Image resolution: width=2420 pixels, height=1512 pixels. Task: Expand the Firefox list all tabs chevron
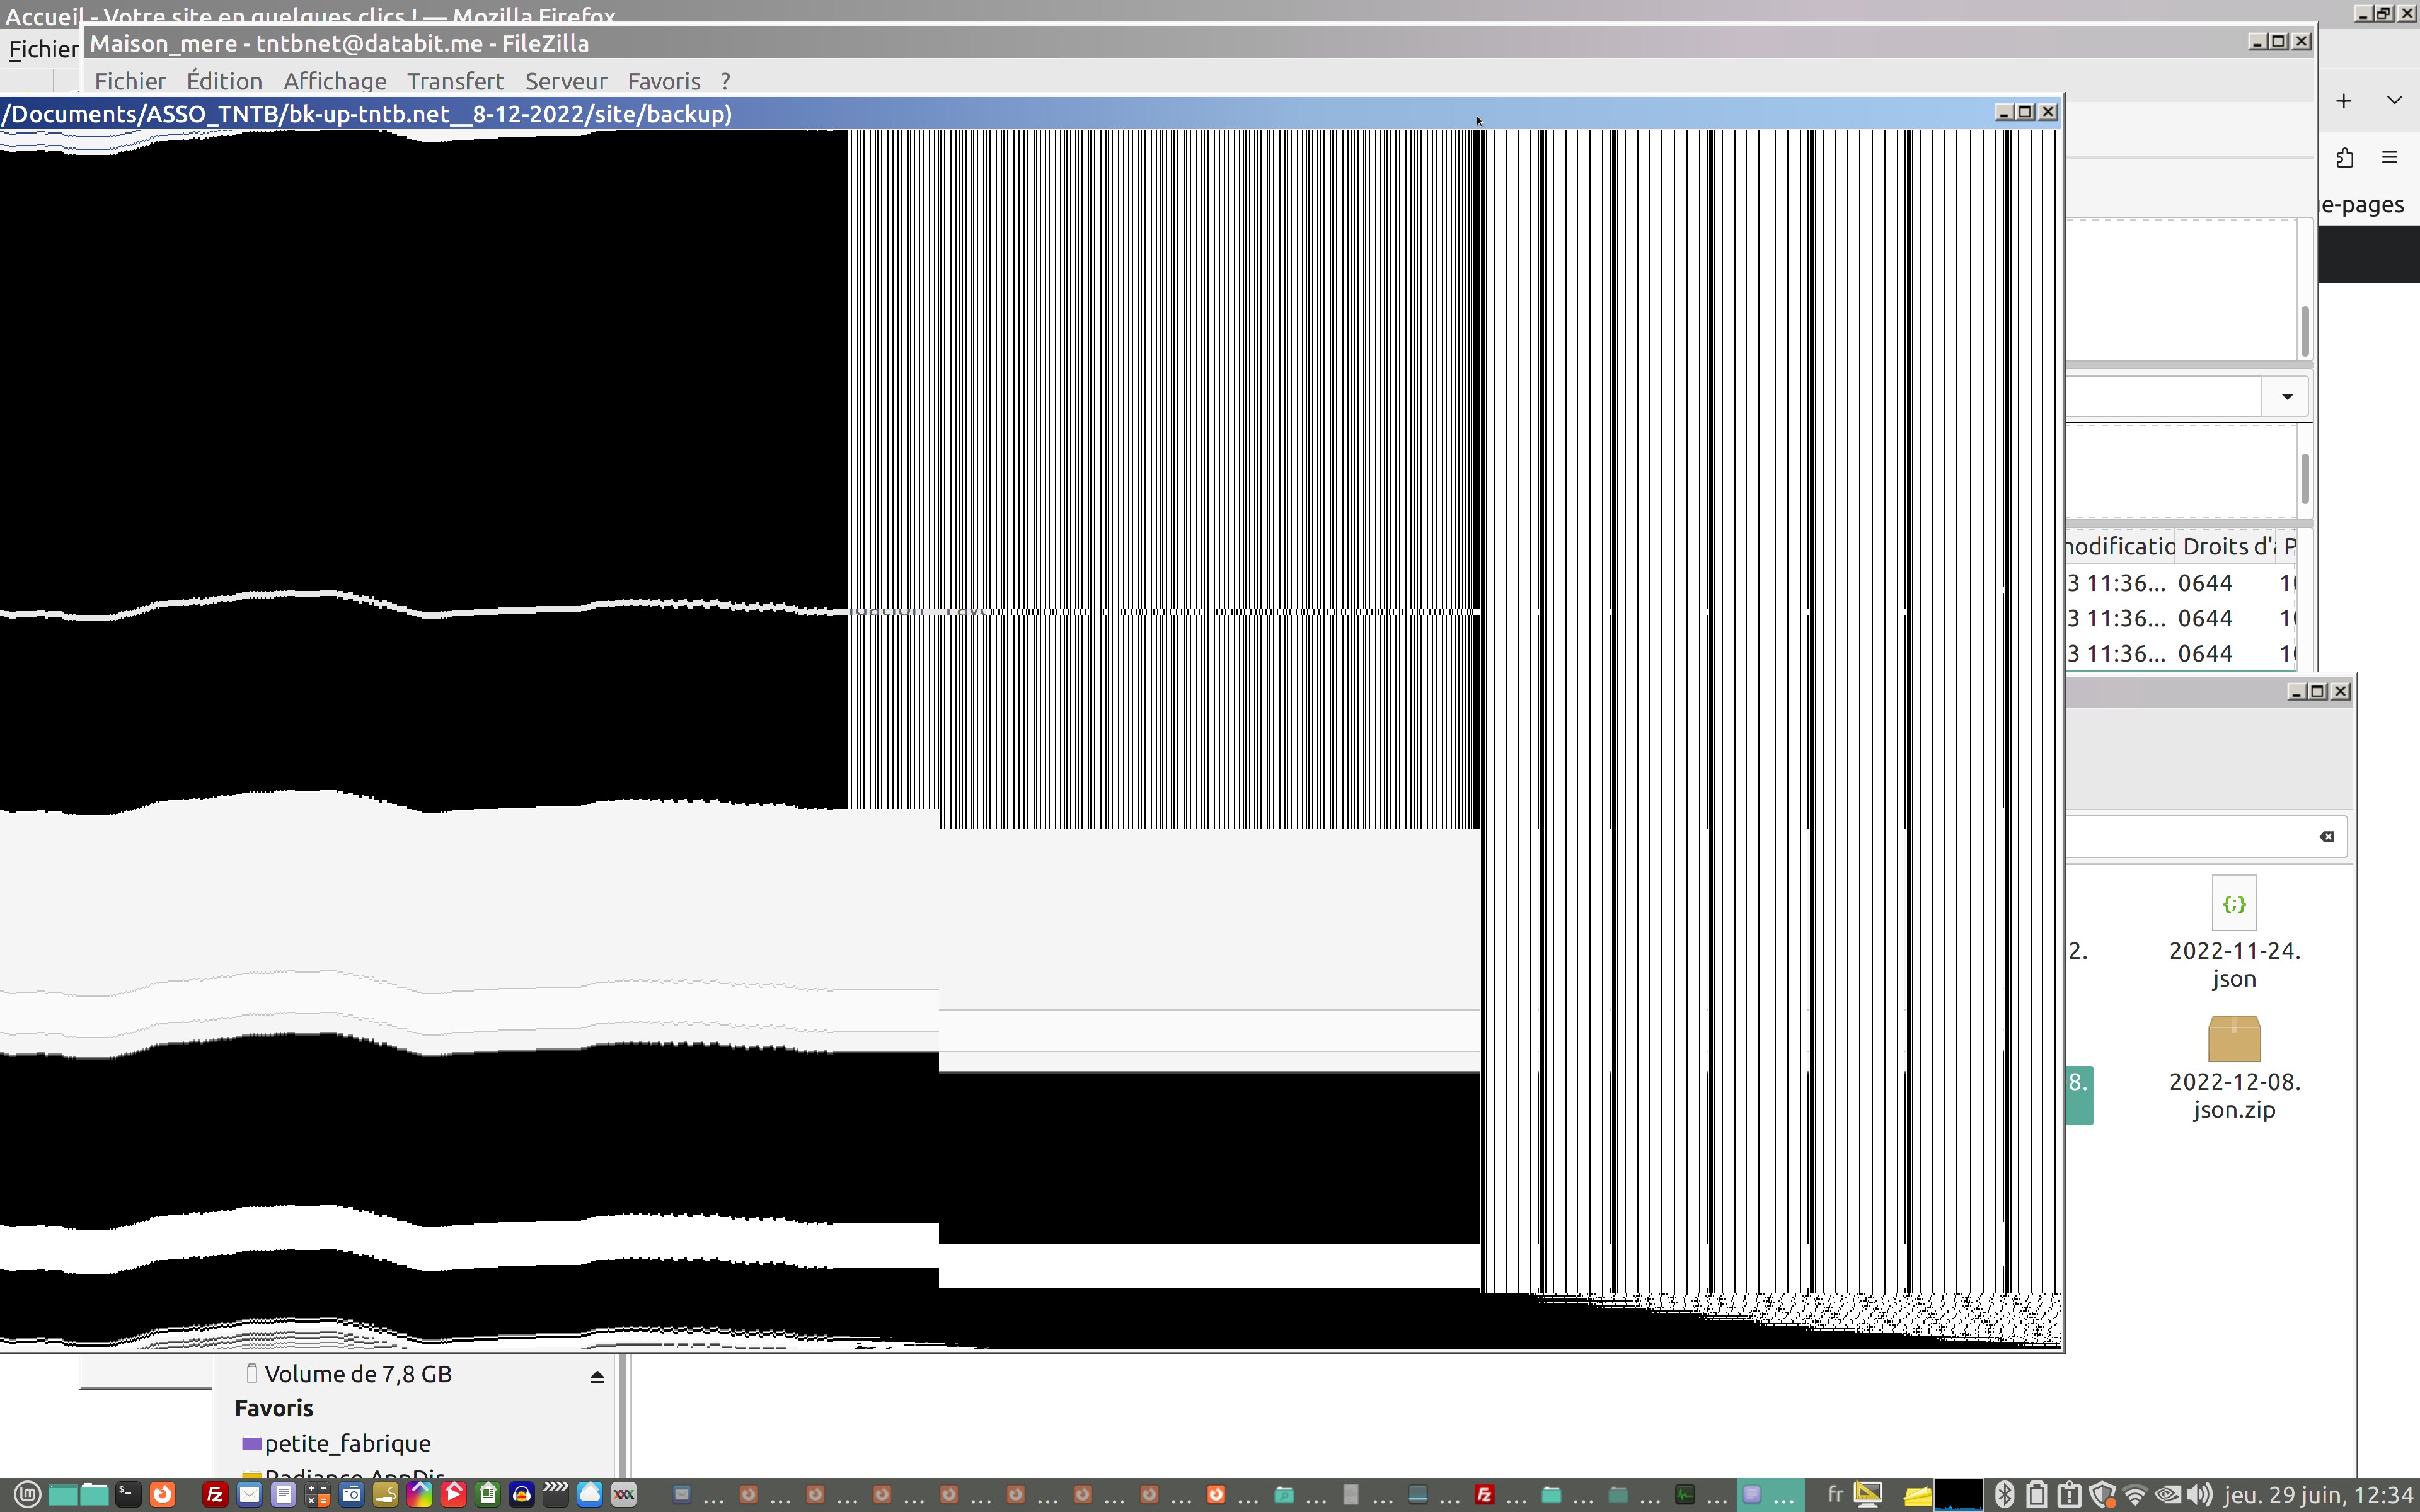(x=2394, y=100)
